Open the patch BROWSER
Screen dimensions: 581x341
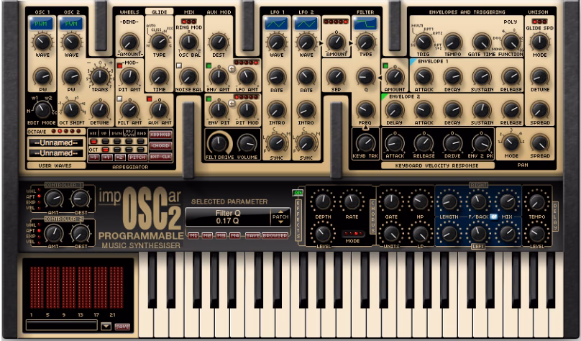coord(275,236)
